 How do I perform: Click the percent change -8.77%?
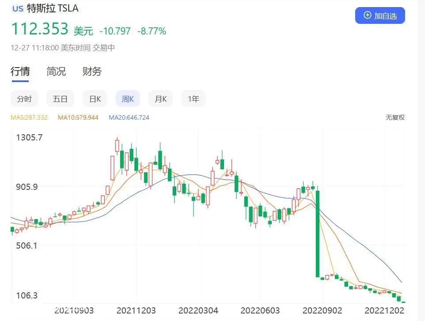[152, 31]
